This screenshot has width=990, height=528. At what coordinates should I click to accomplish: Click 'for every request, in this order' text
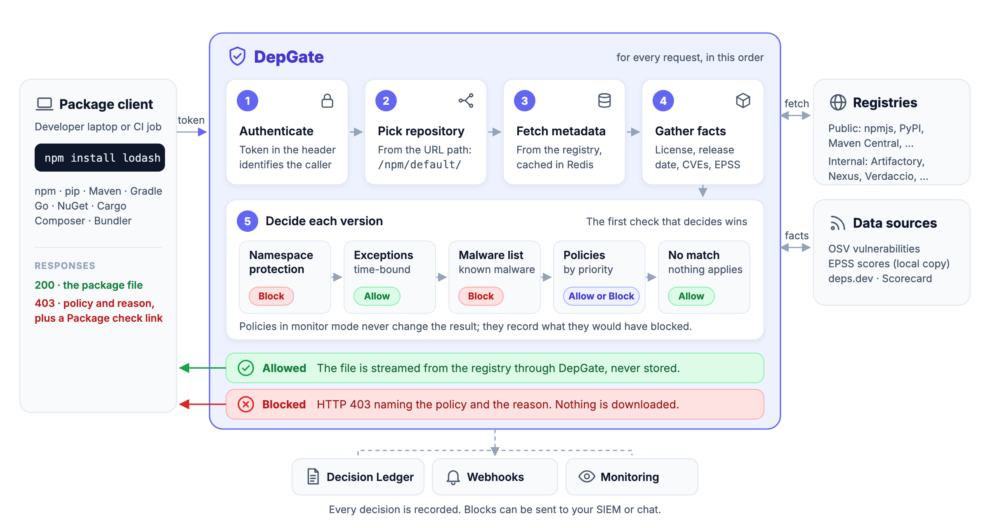(x=690, y=57)
